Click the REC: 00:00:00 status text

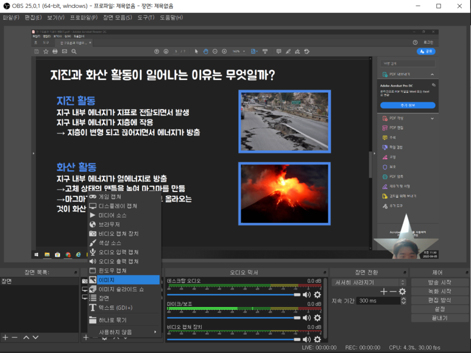click(363, 348)
